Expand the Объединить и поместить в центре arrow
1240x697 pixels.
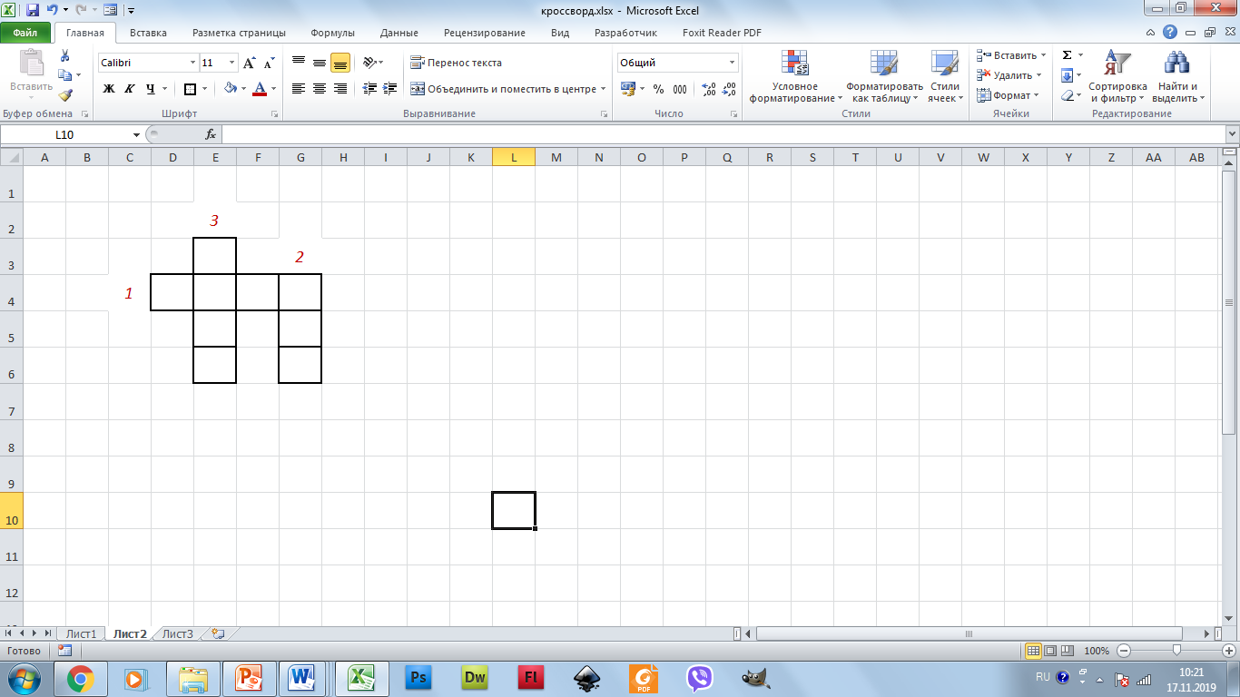(x=604, y=89)
